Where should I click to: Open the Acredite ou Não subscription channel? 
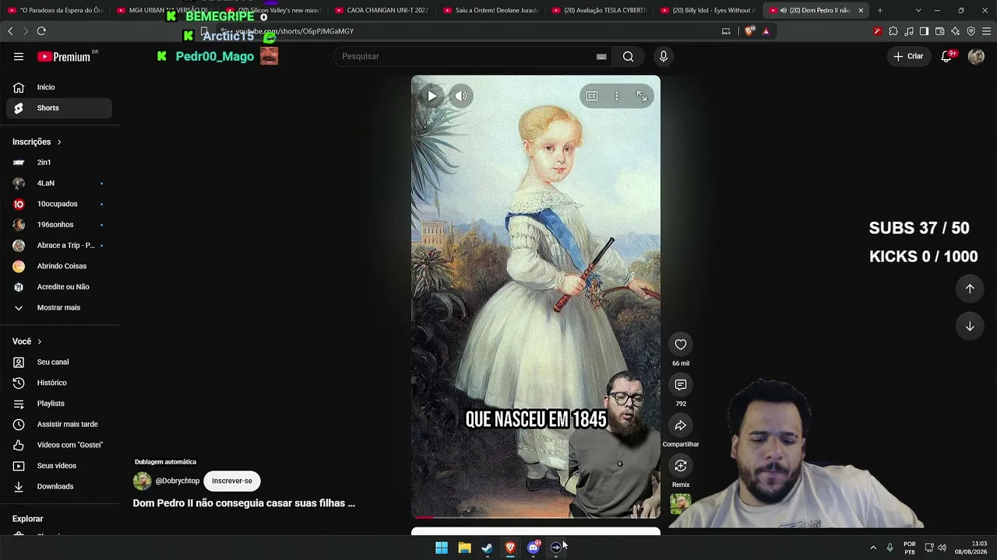59,287
